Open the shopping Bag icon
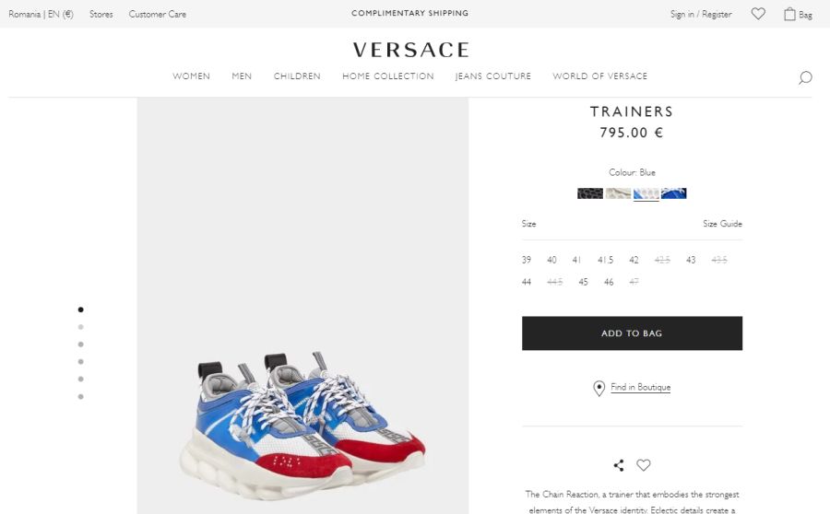The image size is (830, 514). pyautogui.click(x=789, y=14)
